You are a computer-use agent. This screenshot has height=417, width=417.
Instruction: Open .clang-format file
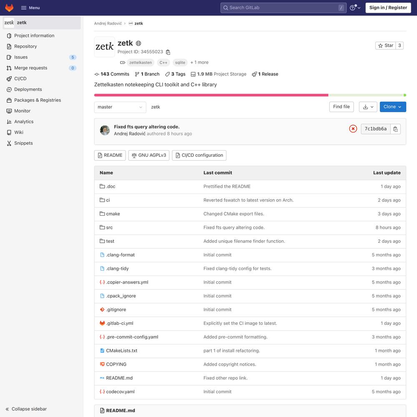click(120, 255)
